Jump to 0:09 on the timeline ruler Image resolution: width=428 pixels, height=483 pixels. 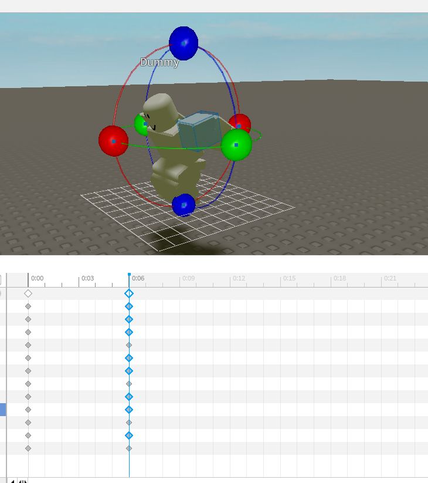pos(189,278)
